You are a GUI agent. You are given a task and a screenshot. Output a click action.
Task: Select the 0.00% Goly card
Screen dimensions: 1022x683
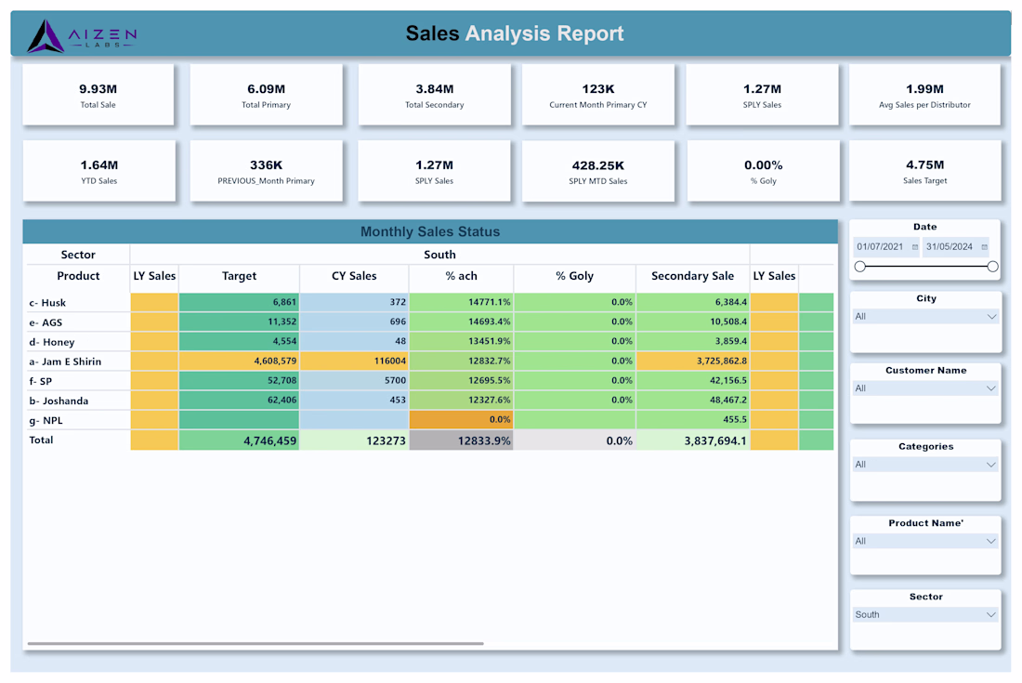click(x=763, y=171)
